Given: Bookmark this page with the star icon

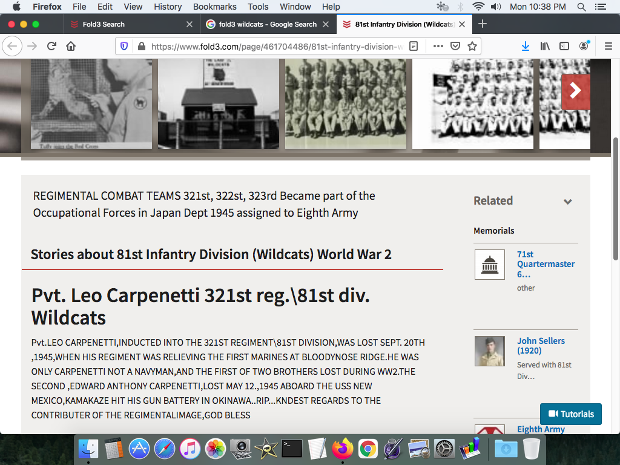Looking at the screenshot, I should (472, 46).
